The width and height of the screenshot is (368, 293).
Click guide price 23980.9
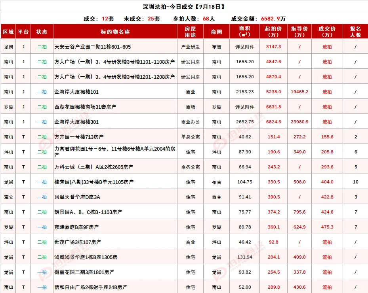(x=299, y=122)
